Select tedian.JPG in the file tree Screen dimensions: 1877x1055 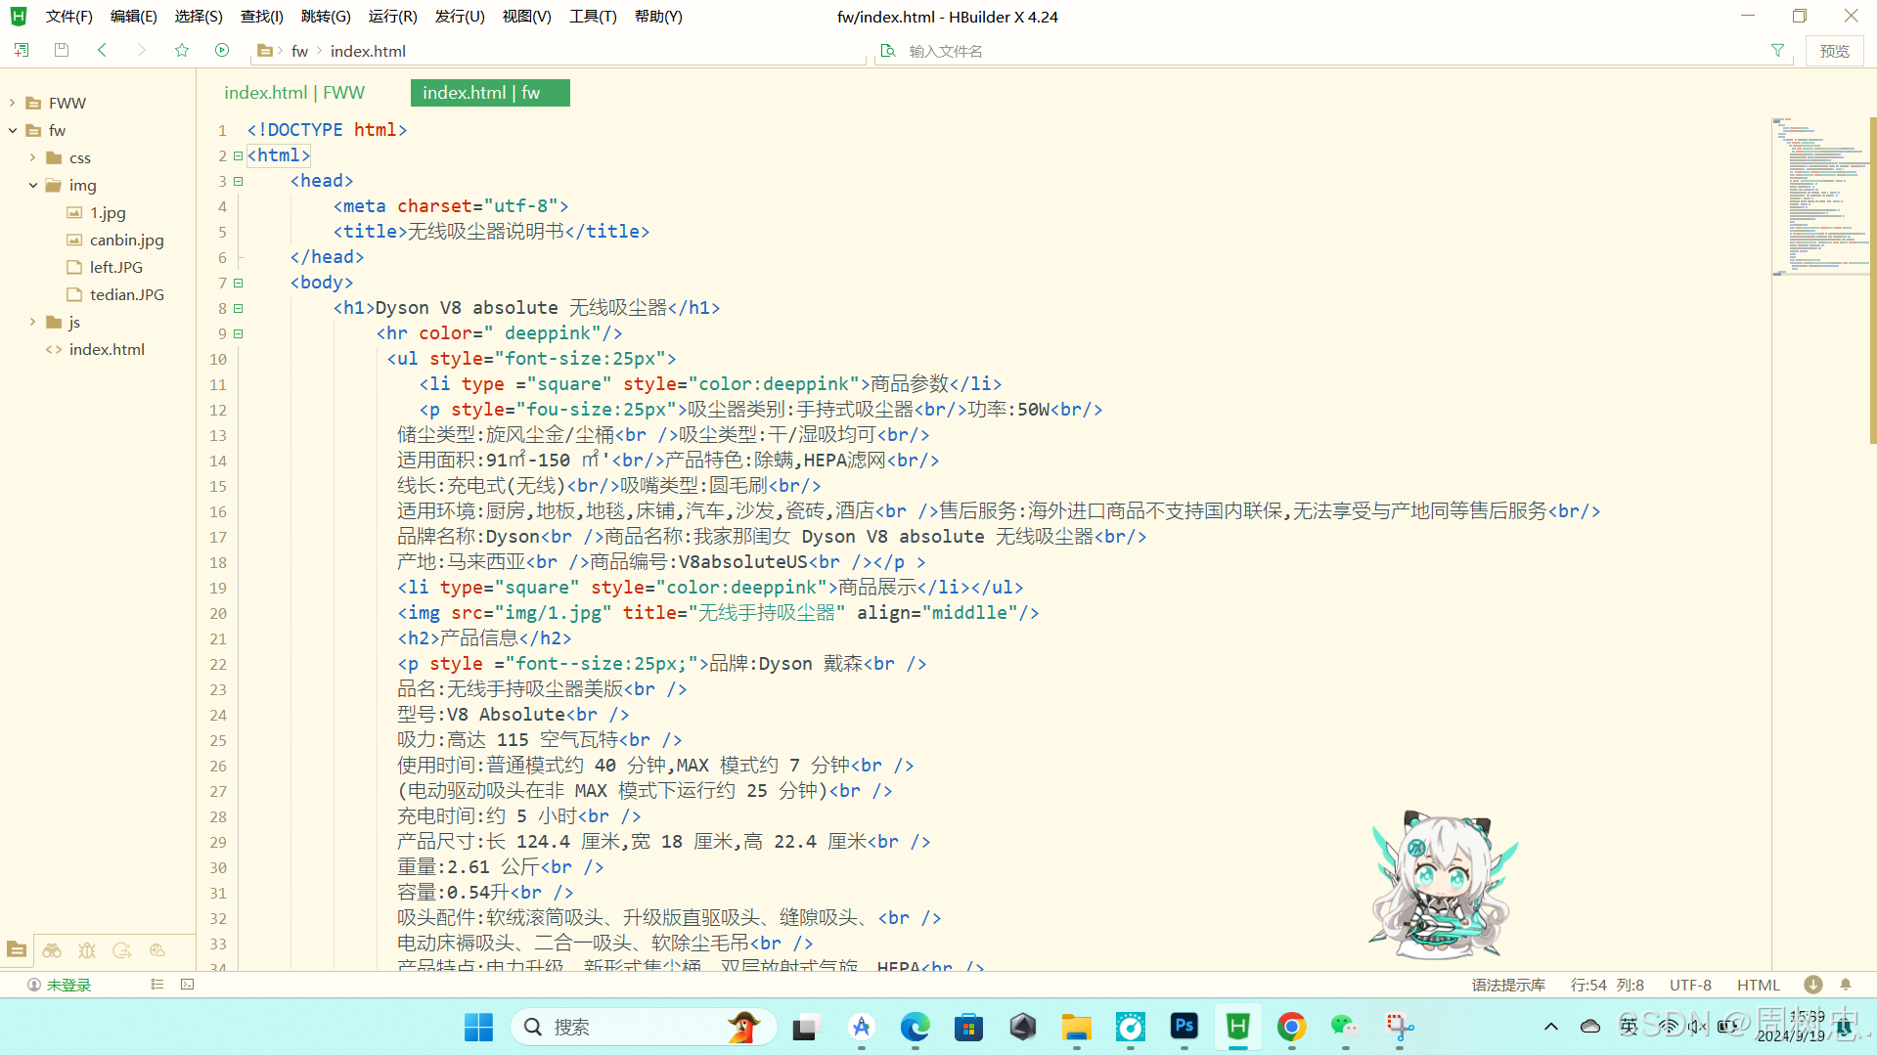click(126, 294)
